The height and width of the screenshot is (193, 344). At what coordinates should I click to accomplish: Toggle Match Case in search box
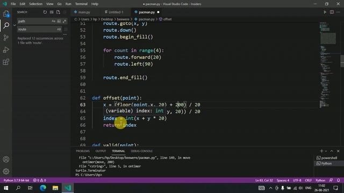(x=53, y=21)
